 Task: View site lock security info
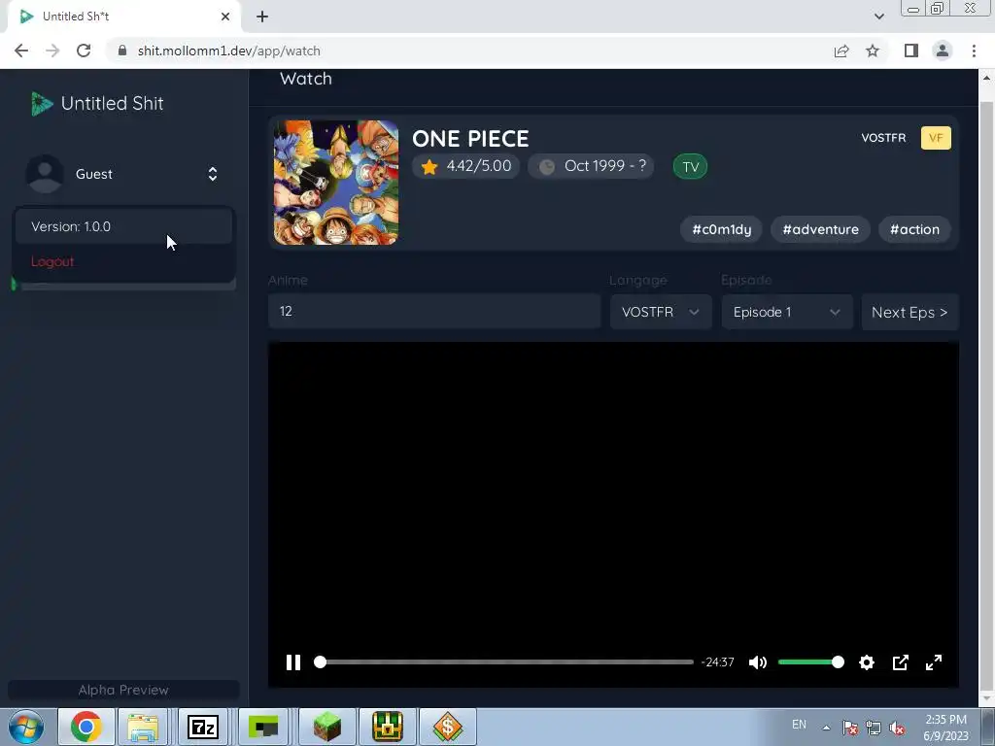point(122,51)
